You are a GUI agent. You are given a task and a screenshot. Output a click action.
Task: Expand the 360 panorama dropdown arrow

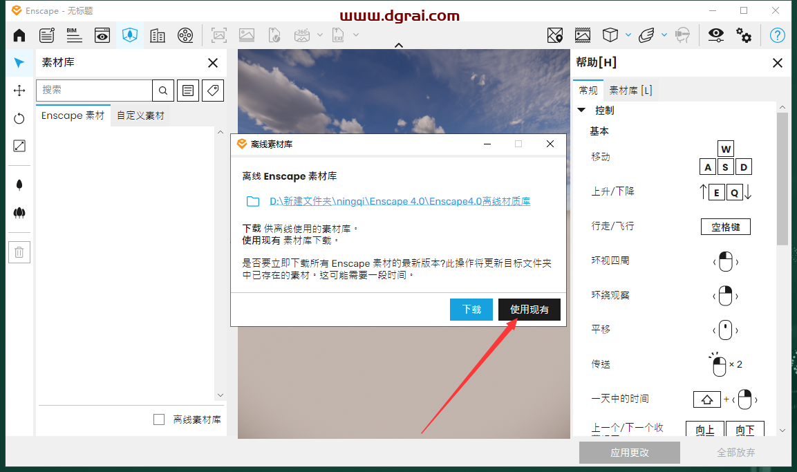click(320, 35)
